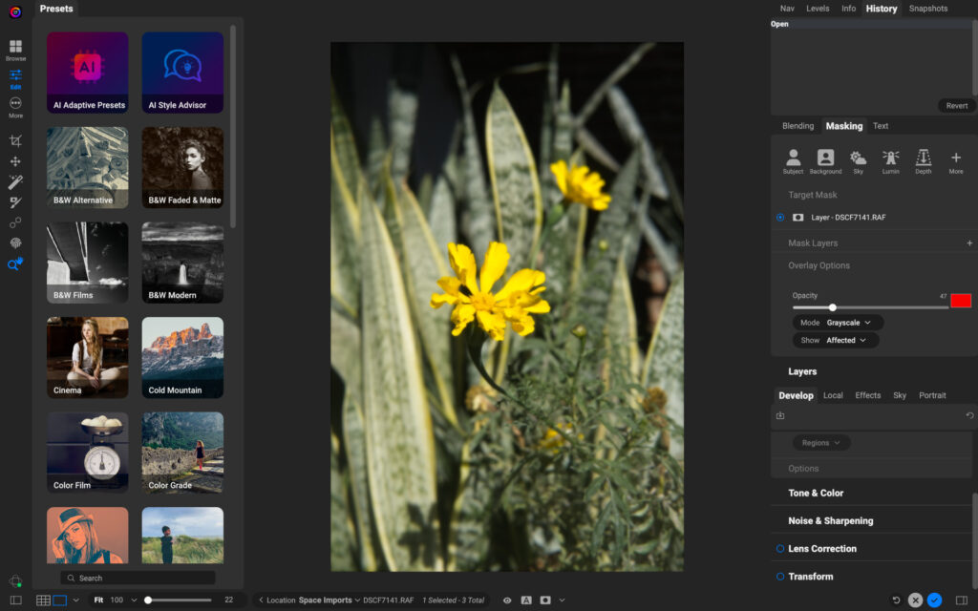Add a new mask layer with plus icon
The width and height of the screenshot is (978, 611).
[x=970, y=243]
